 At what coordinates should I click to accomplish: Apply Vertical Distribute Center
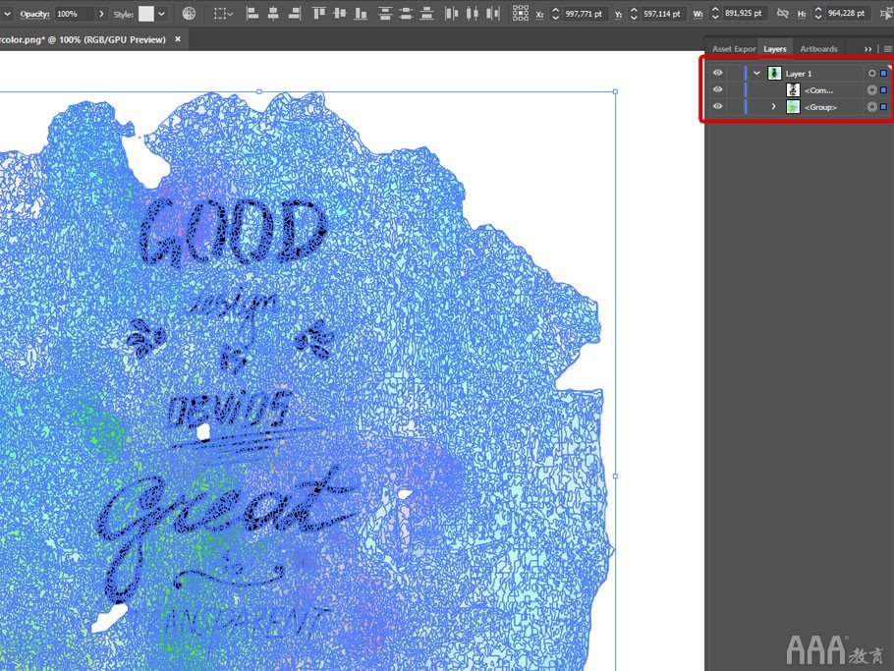pyautogui.click(x=406, y=14)
